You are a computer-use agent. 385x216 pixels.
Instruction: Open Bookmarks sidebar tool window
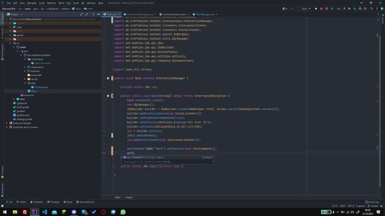pos(2,190)
